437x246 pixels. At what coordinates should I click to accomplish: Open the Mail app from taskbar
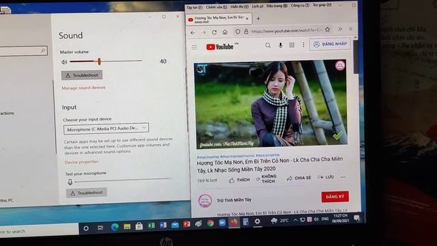(175, 225)
